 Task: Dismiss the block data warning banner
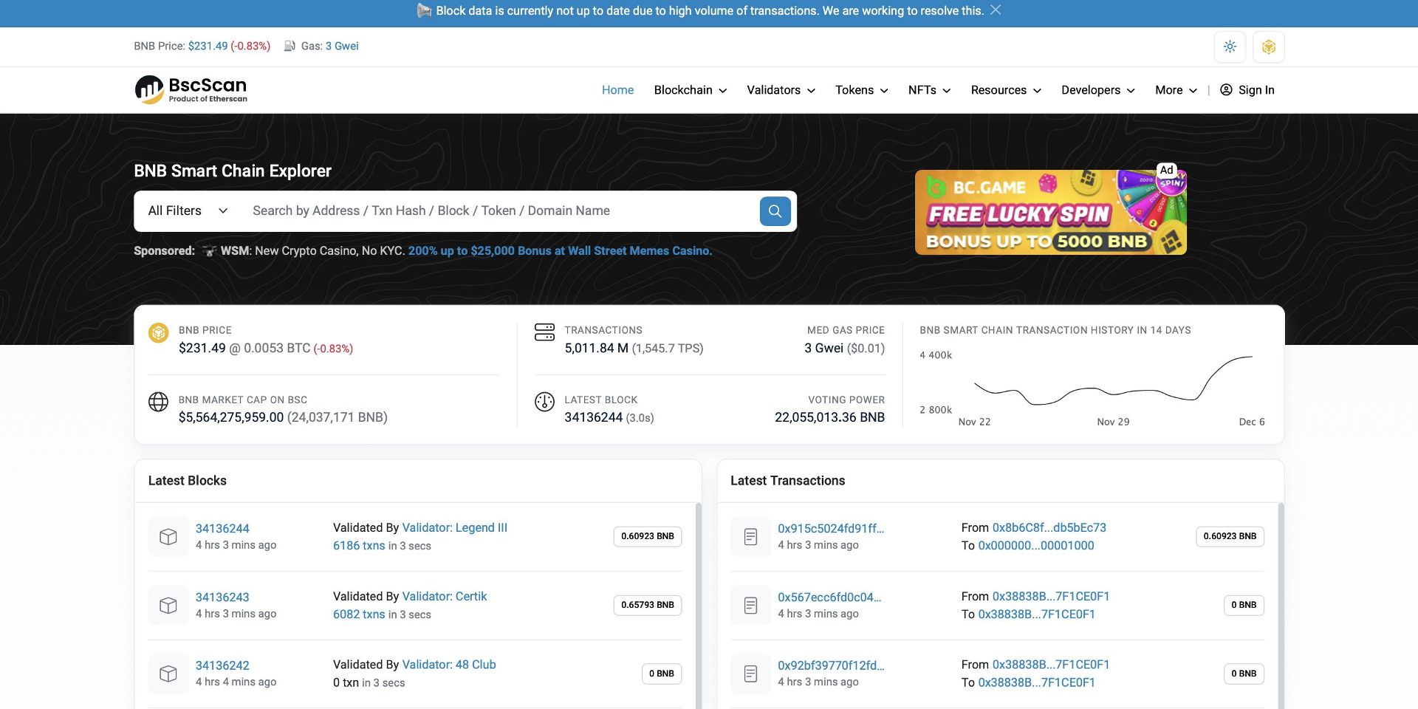pyautogui.click(x=996, y=10)
